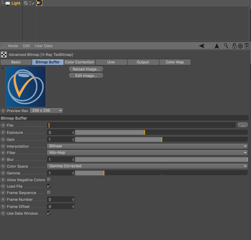Click the animation dot beside Frame Sequence
Image resolution: width=251 pixels, height=240 pixels.
(3, 193)
